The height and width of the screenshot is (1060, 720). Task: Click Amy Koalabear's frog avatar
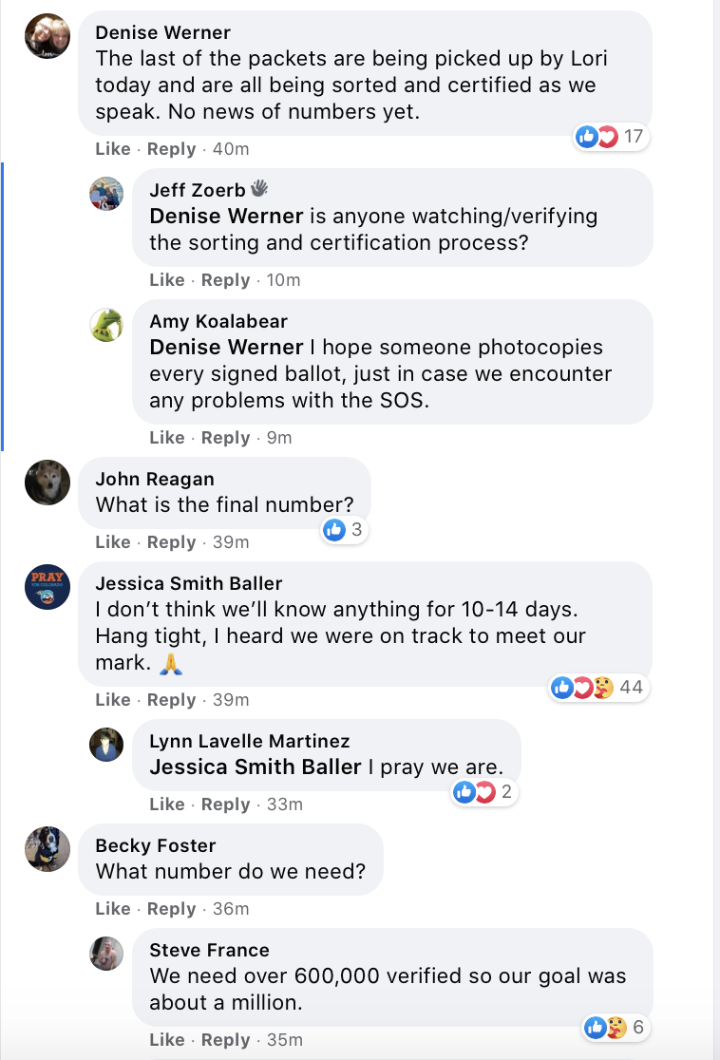point(106,325)
